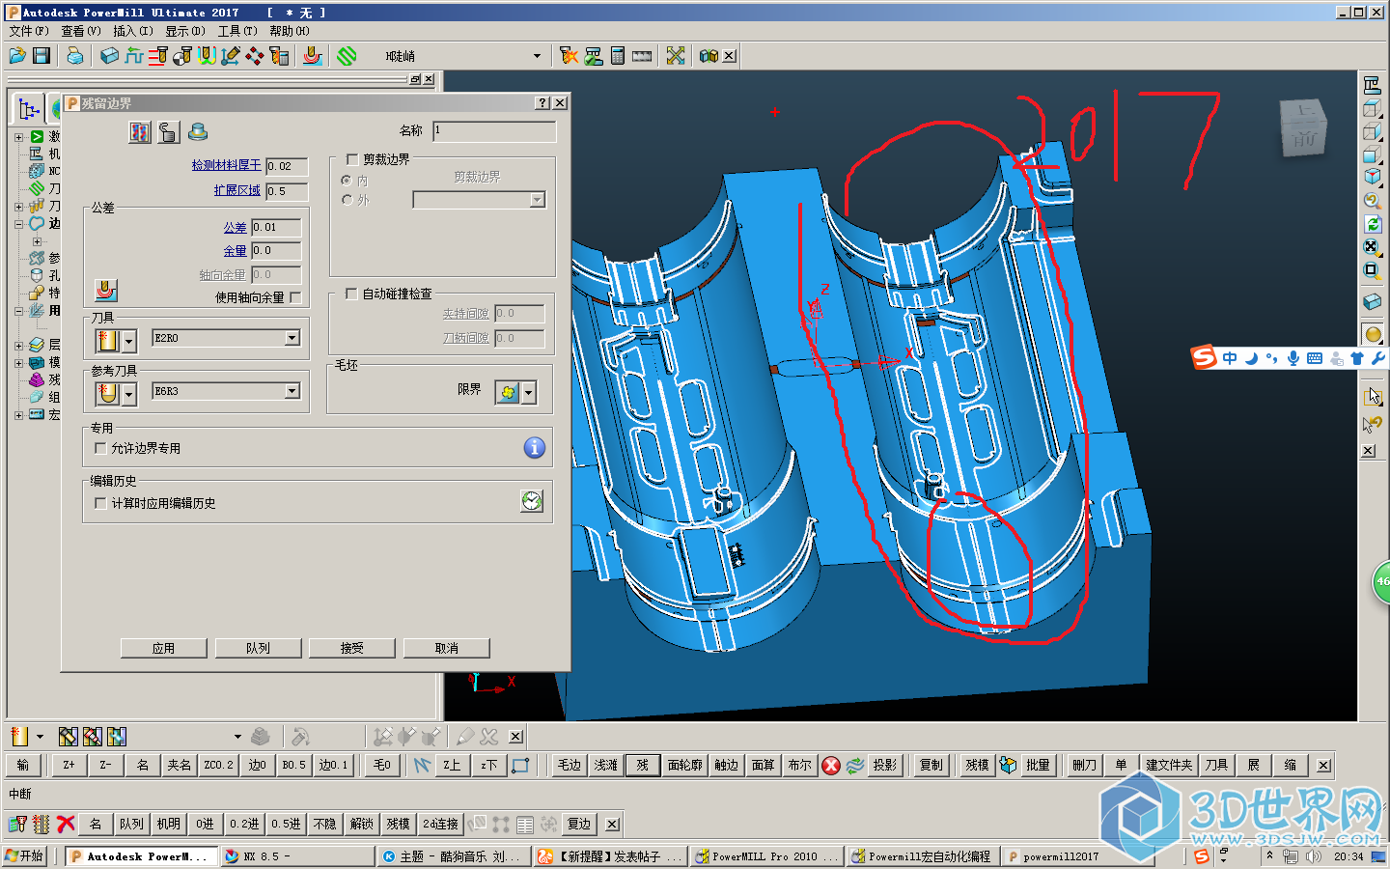Click the 扩展区域 link
Image resolution: width=1390 pixels, height=869 pixels.
[237, 190]
